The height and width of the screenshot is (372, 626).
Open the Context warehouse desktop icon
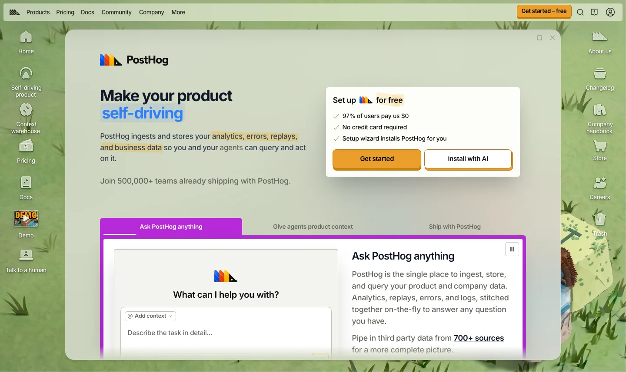(26, 118)
